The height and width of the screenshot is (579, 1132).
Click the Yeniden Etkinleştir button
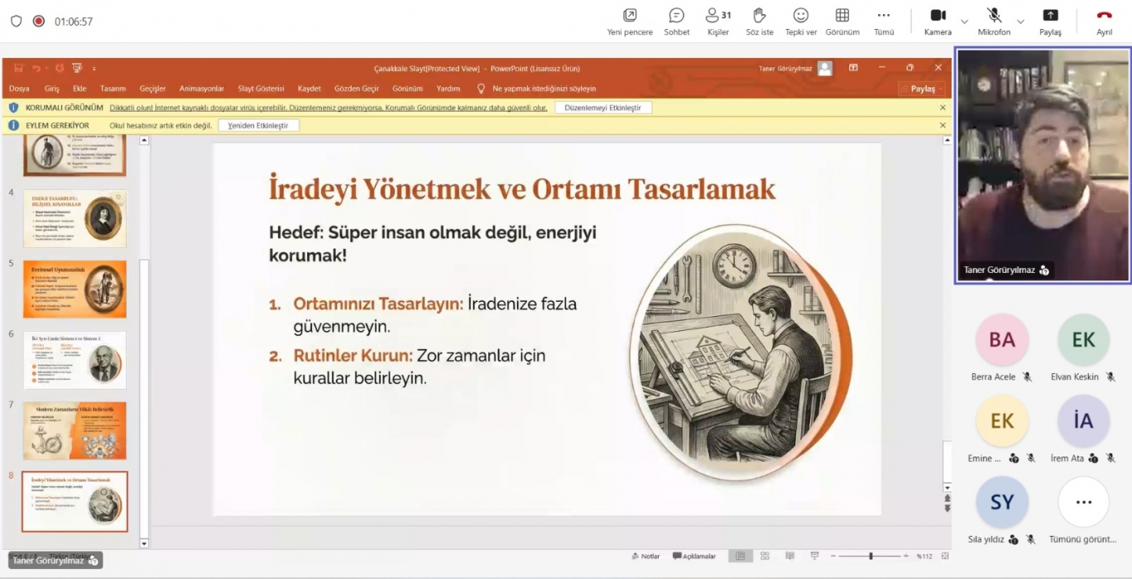(x=258, y=126)
